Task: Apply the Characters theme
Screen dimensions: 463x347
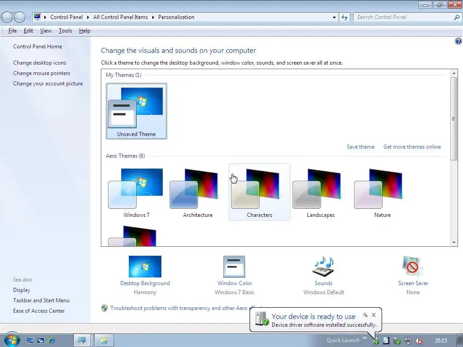Action: 260,192
